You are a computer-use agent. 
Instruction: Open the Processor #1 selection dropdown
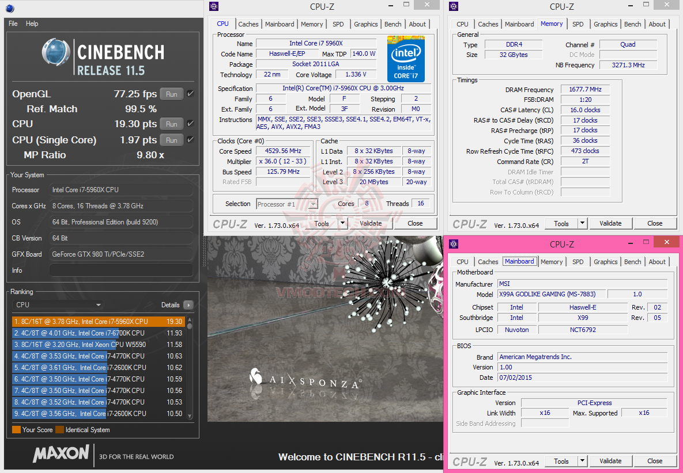[x=287, y=204]
